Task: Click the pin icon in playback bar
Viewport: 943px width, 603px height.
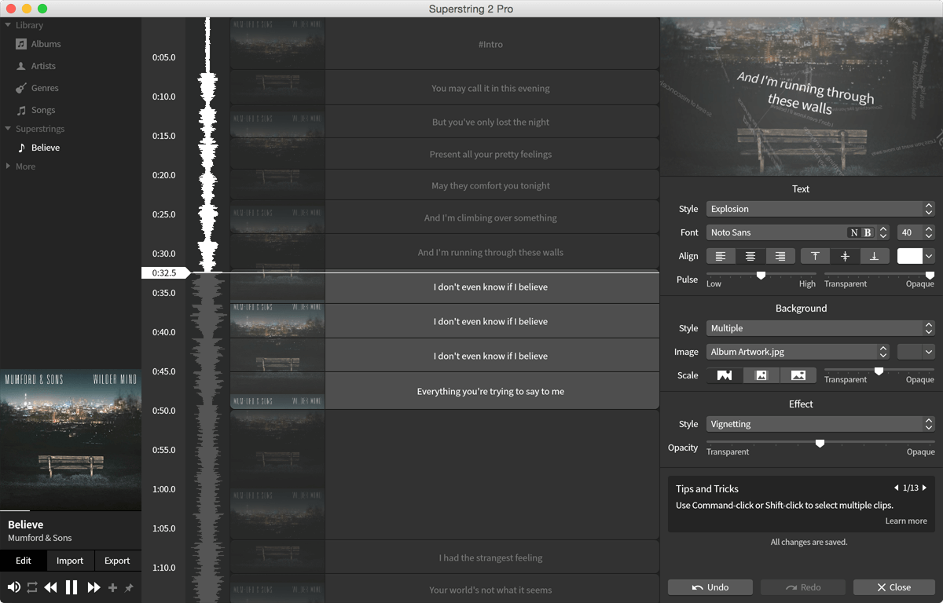Action: pos(129,587)
